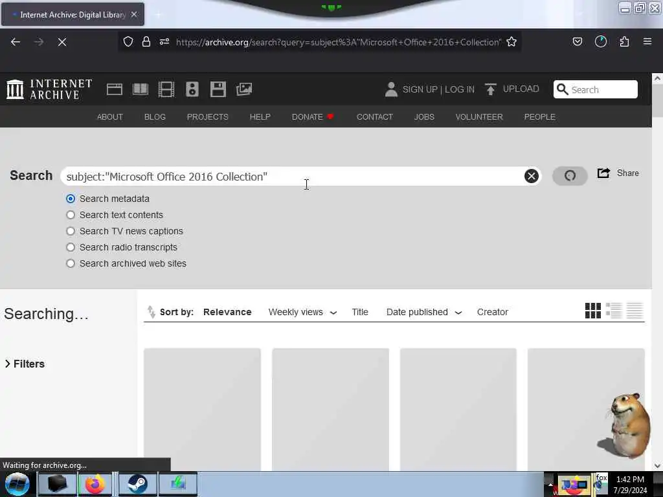The image size is (663, 497).
Task: Go back to previous page
Action: point(16,42)
